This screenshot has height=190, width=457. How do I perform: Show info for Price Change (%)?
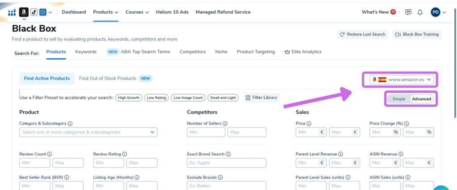coord(407,123)
